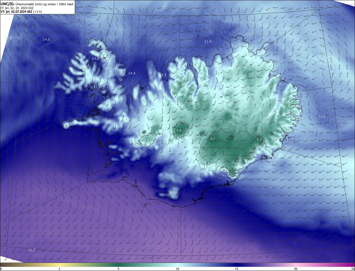Image resolution: width=355 pixels, height=271 pixels.
Task: Click the 4.7 value on the large glacier
Action: 213,139
